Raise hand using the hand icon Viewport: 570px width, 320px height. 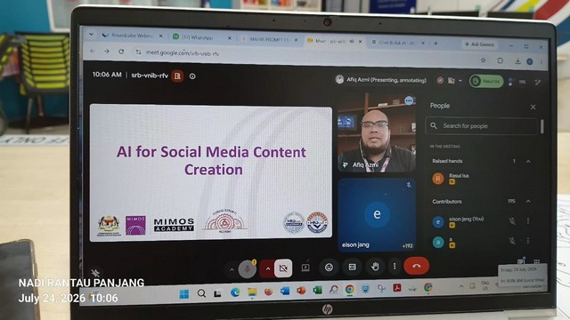coord(375,267)
